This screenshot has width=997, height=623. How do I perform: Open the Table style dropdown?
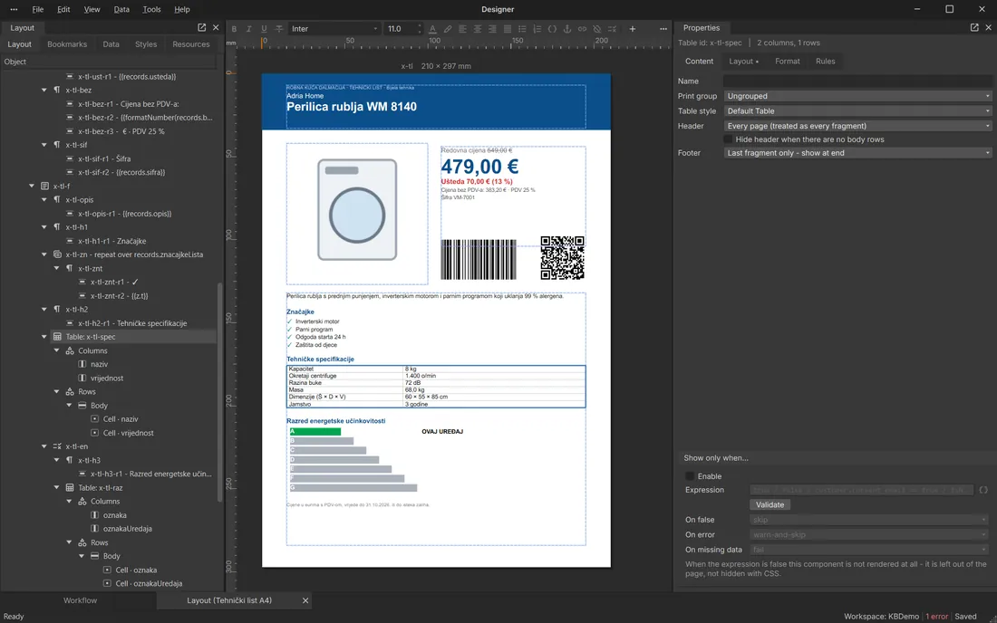(x=857, y=111)
